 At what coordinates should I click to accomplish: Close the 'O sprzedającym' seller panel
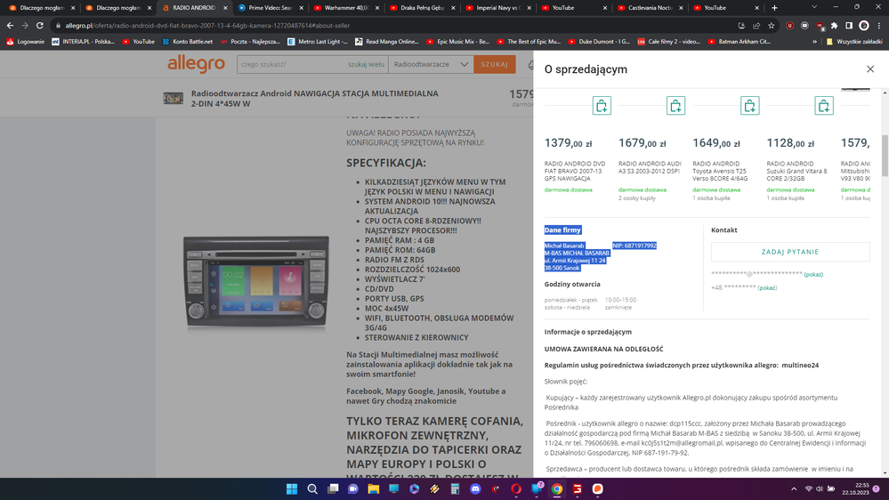[x=869, y=69]
